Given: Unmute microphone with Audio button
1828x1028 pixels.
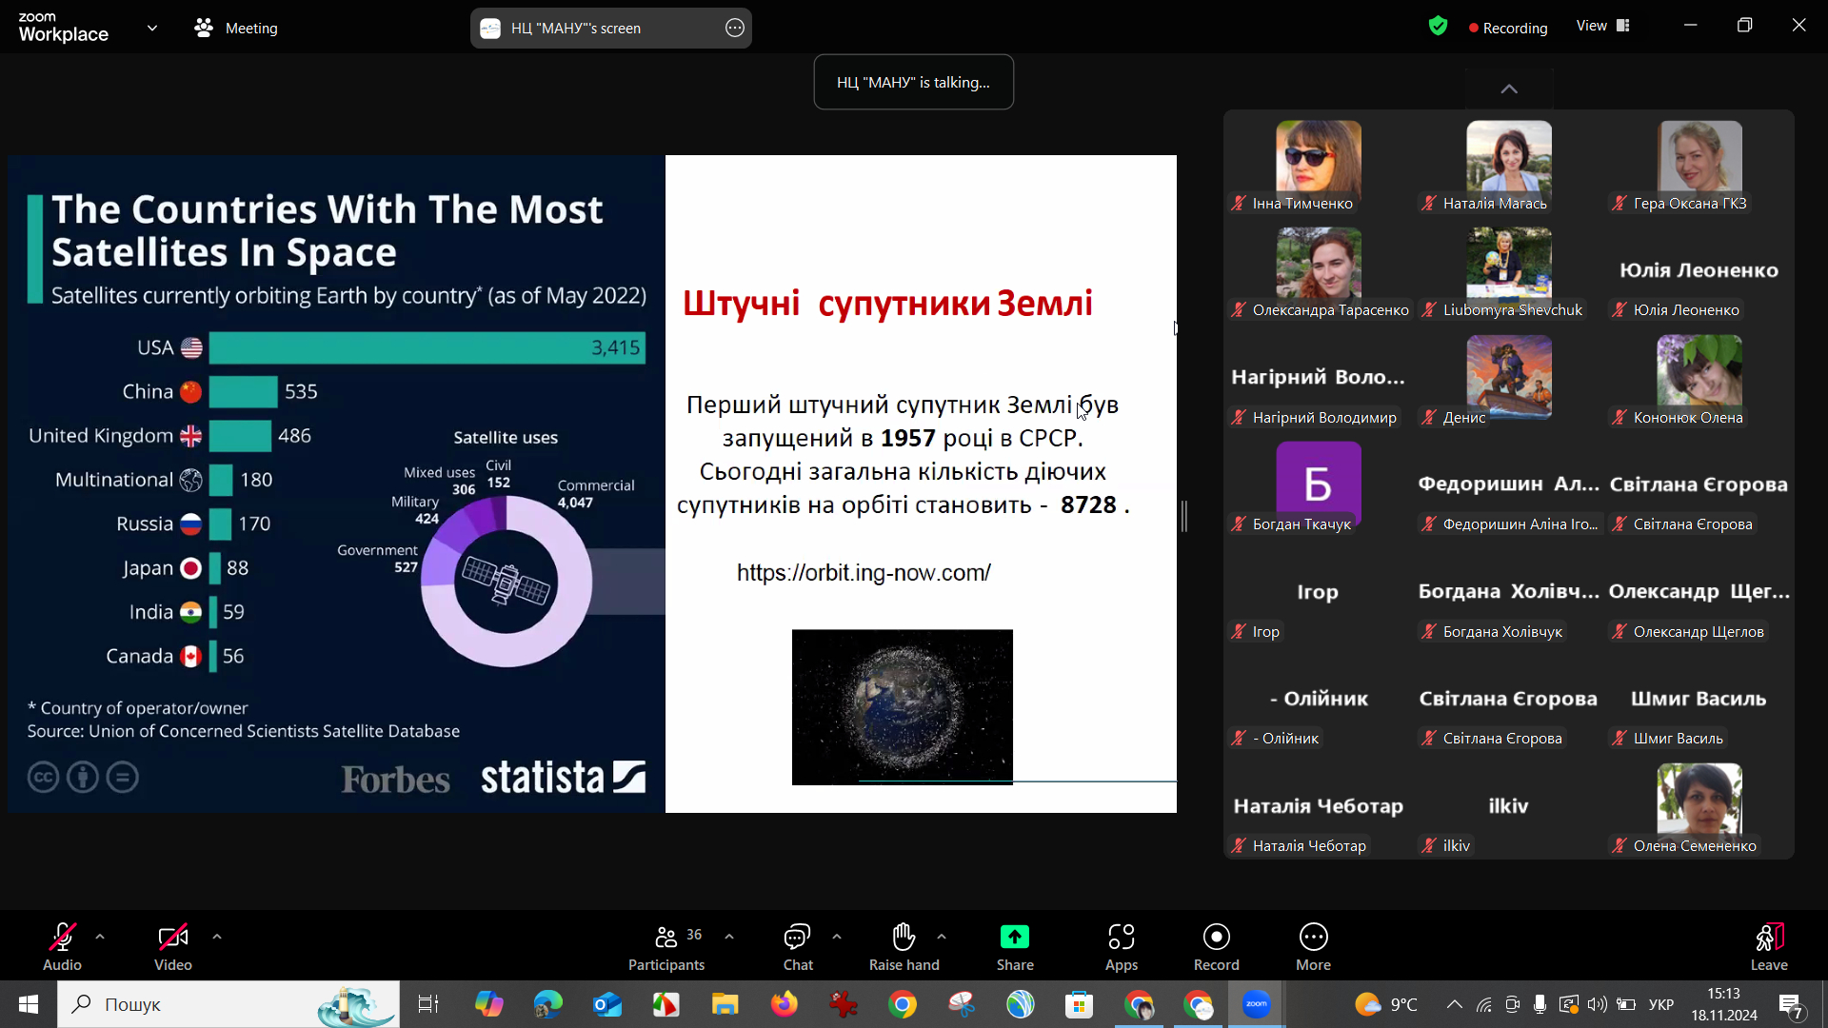Looking at the screenshot, I should pos(62,946).
